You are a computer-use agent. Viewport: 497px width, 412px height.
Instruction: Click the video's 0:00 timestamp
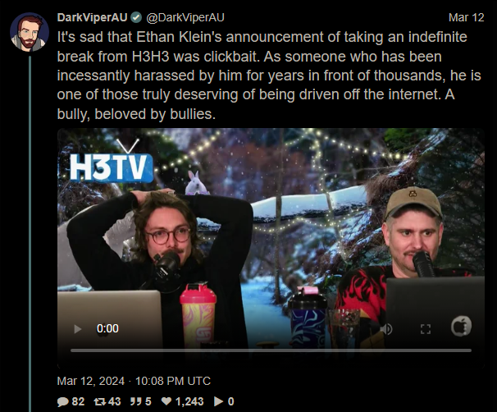(107, 328)
